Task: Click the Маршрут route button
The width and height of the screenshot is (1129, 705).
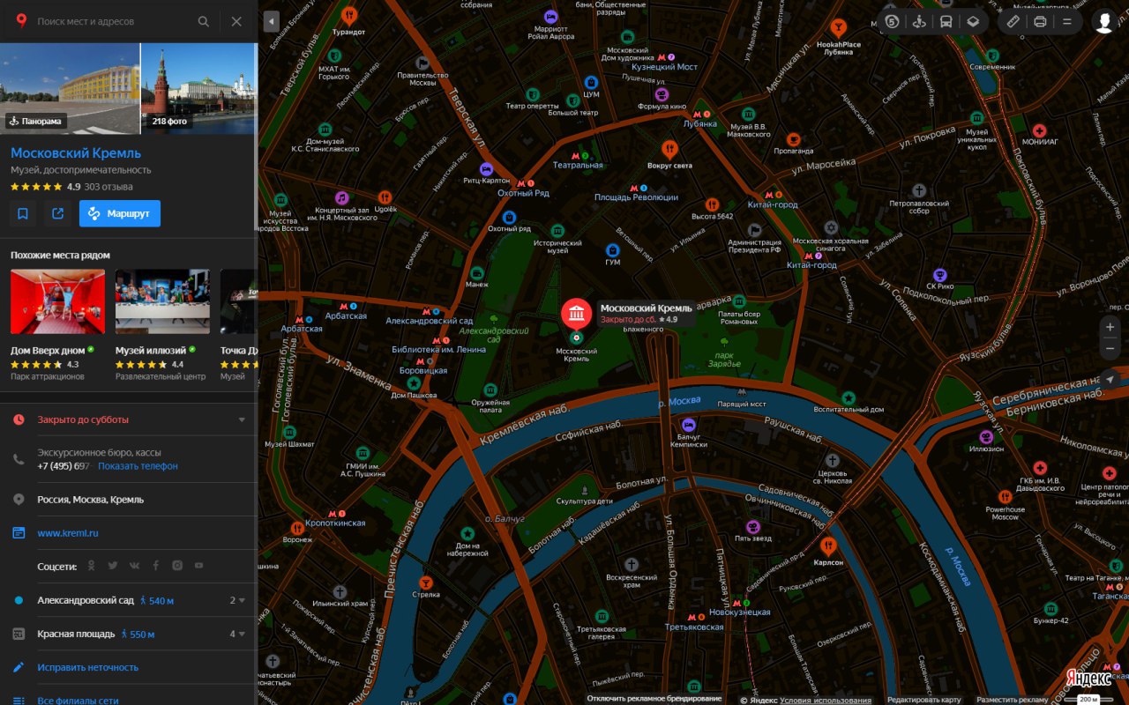Action: [x=120, y=213]
